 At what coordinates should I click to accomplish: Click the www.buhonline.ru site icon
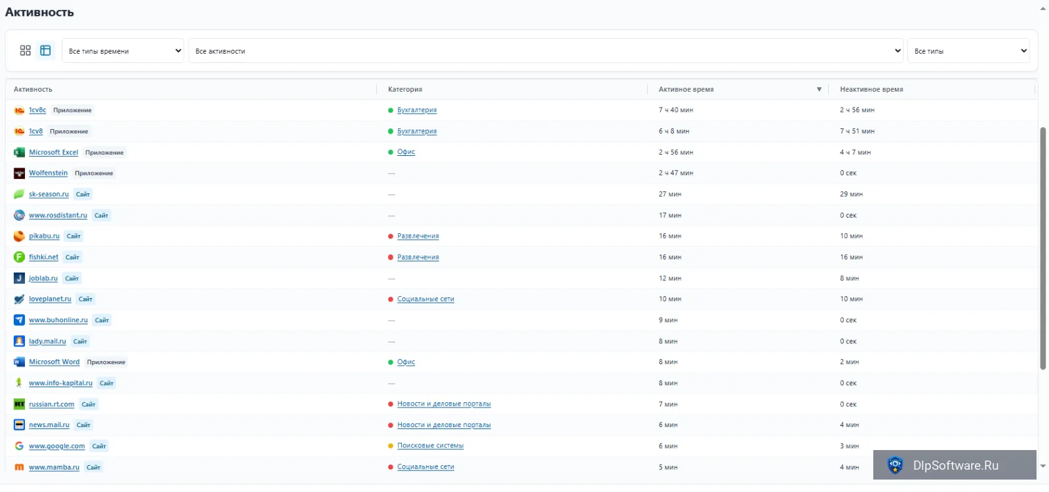pyautogui.click(x=19, y=320)
